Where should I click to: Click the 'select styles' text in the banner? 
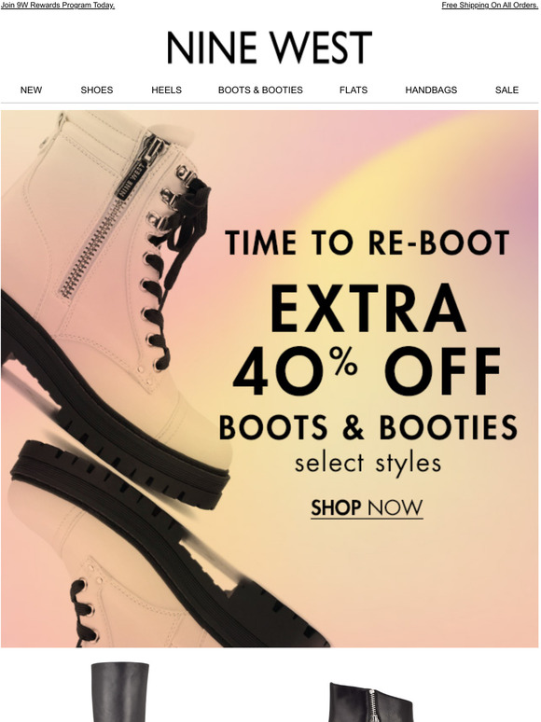368,464
